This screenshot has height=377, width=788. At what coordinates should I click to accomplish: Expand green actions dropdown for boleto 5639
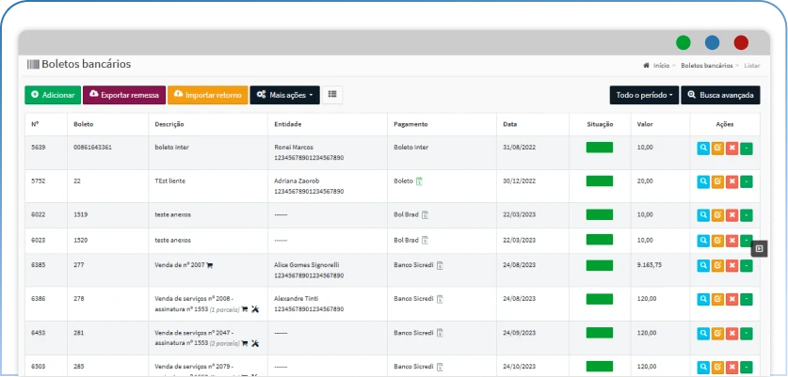coord(747,148)
